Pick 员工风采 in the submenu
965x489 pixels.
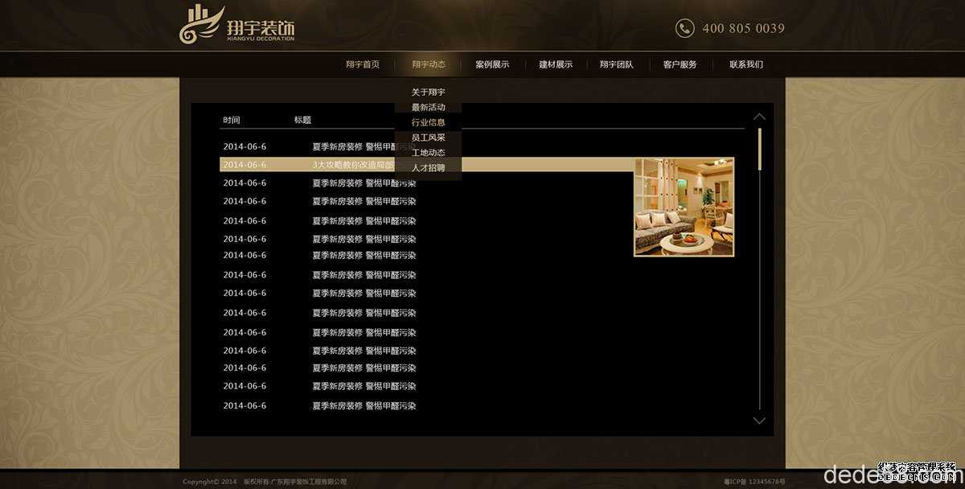[x=429, y=138]
